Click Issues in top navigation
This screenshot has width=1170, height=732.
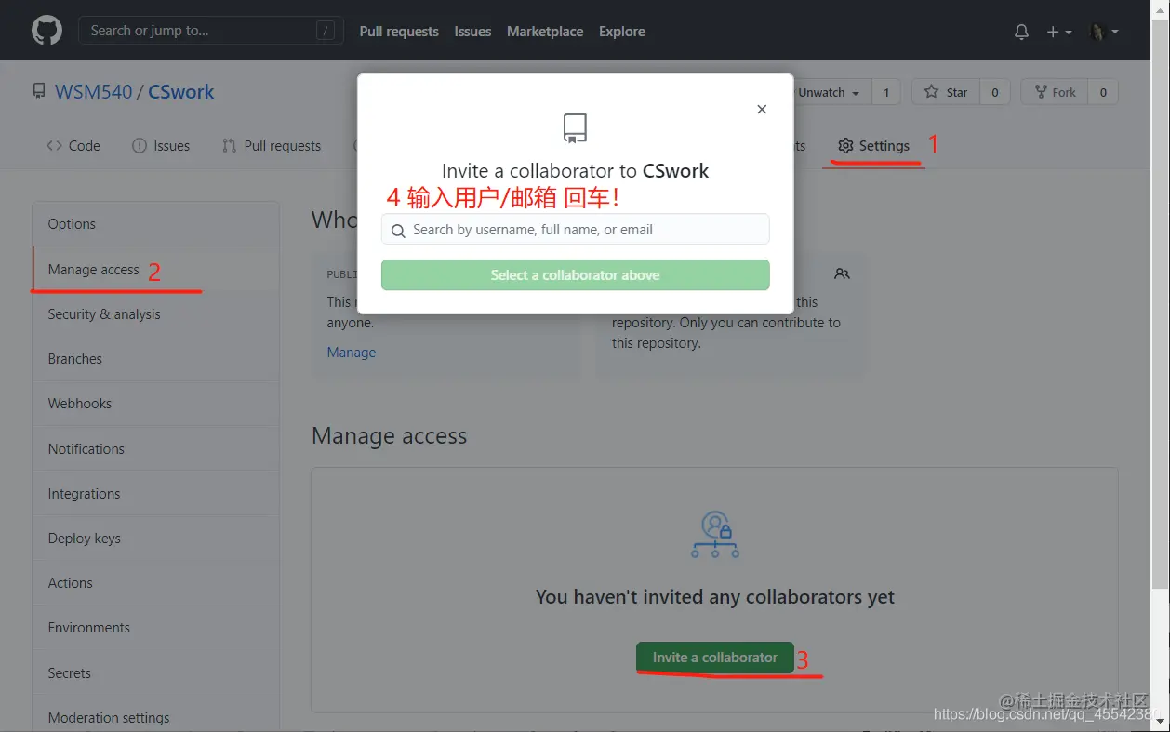(x=472, y=32)
